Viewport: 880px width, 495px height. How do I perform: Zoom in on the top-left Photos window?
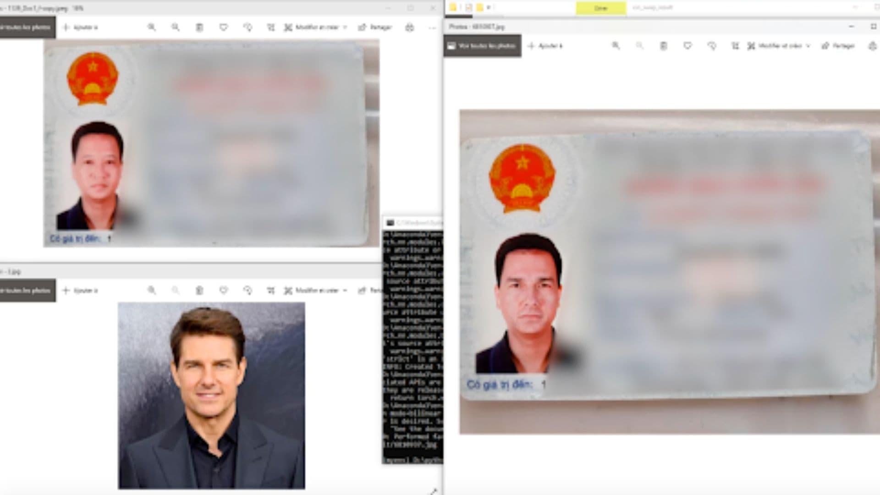coord(152,27)
